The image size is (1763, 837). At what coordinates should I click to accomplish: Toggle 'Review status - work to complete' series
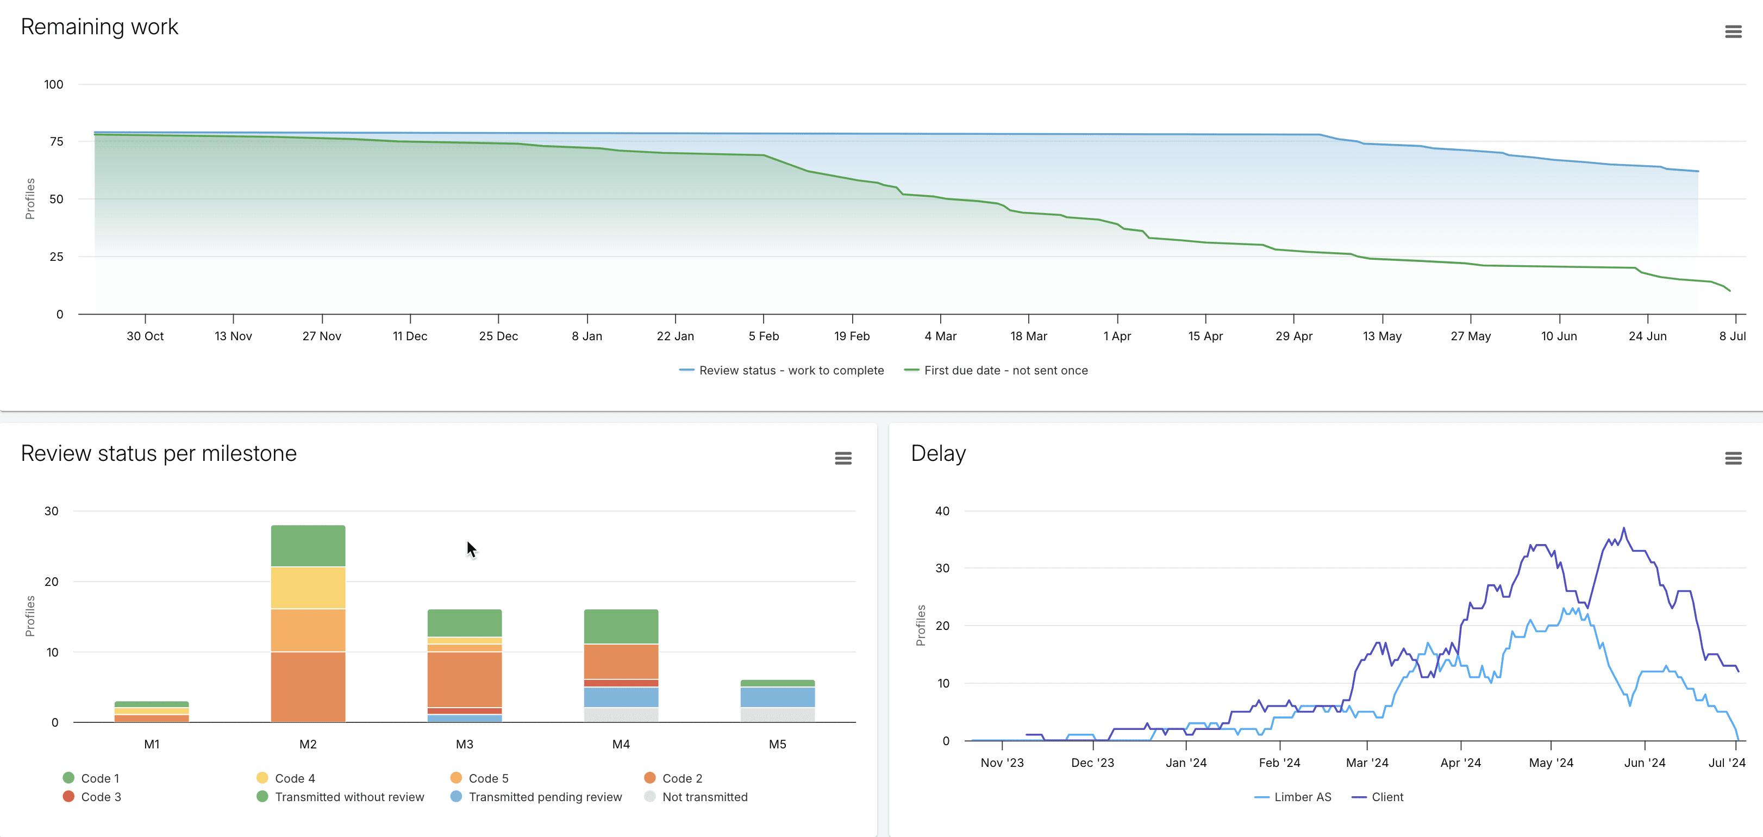coord(791,370)
